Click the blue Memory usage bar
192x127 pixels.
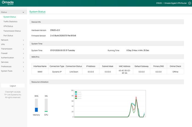[36, 110]
